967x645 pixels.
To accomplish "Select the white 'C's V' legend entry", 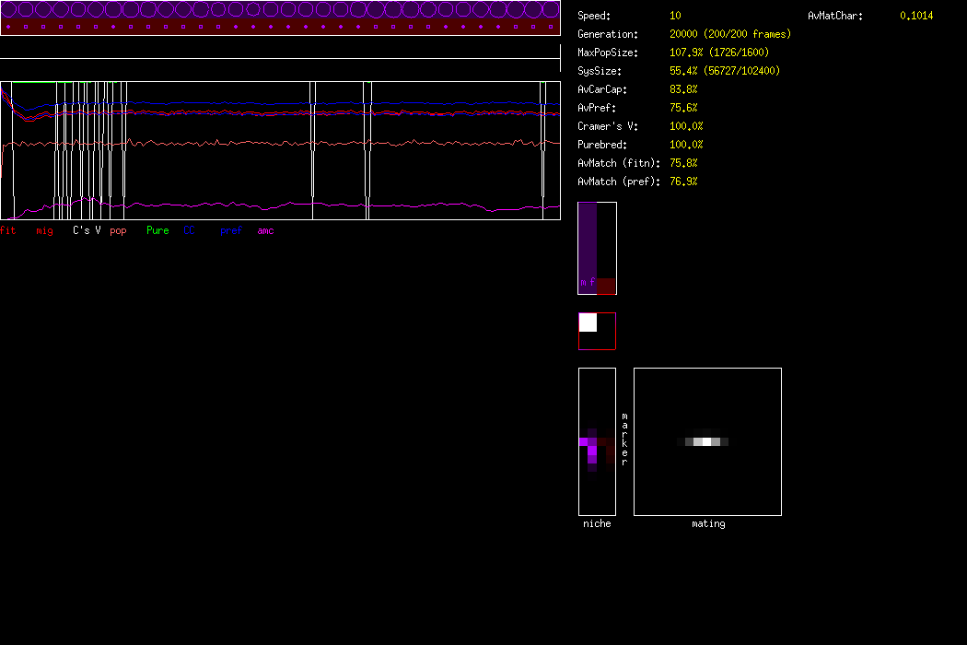I will coord(87,230).
